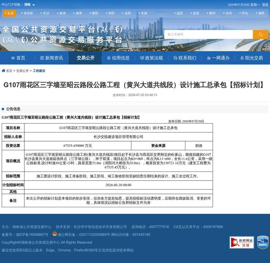Image resolution: width=270 pixels, height=263 pixels.
Task: Open the 交易公开 navigation item
Action: click(85, 58)
